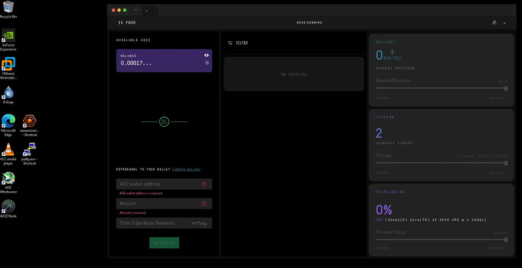Screen dimensions: 522x268
Task: Click the small round icon under balance eye
Action: [207, 63]
